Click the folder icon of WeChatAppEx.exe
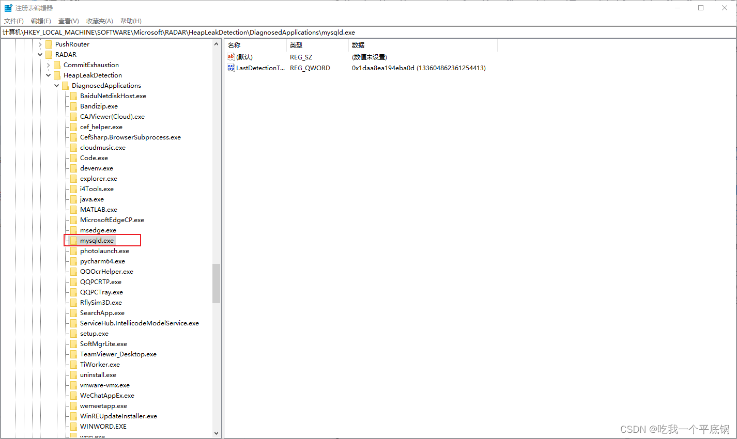Viewport: 737px width, 439px height. [x=74, y=396]
